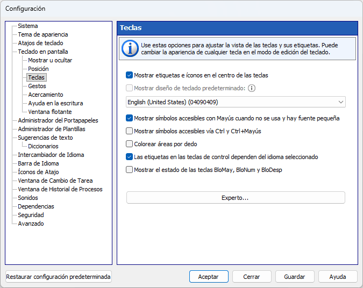Open Ayuda from the bottom buttons
Image resolution: width=363 pixels, height=288 pixels.
click(x=338, y=277)
